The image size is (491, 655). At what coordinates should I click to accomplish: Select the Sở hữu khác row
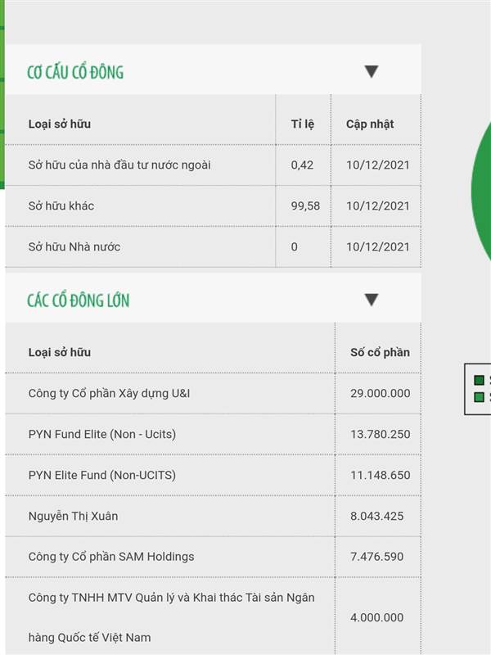pyautogui.click(x=213, y=206)
